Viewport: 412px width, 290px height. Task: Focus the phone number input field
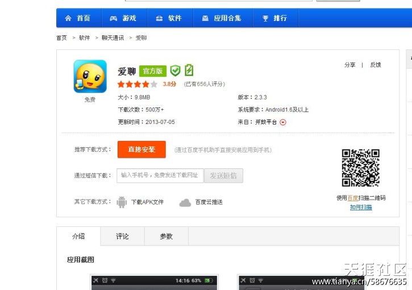pyautogui.click(x=160, y=175)
